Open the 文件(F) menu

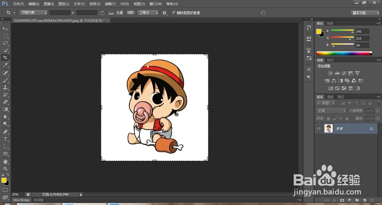pos(18,4)
